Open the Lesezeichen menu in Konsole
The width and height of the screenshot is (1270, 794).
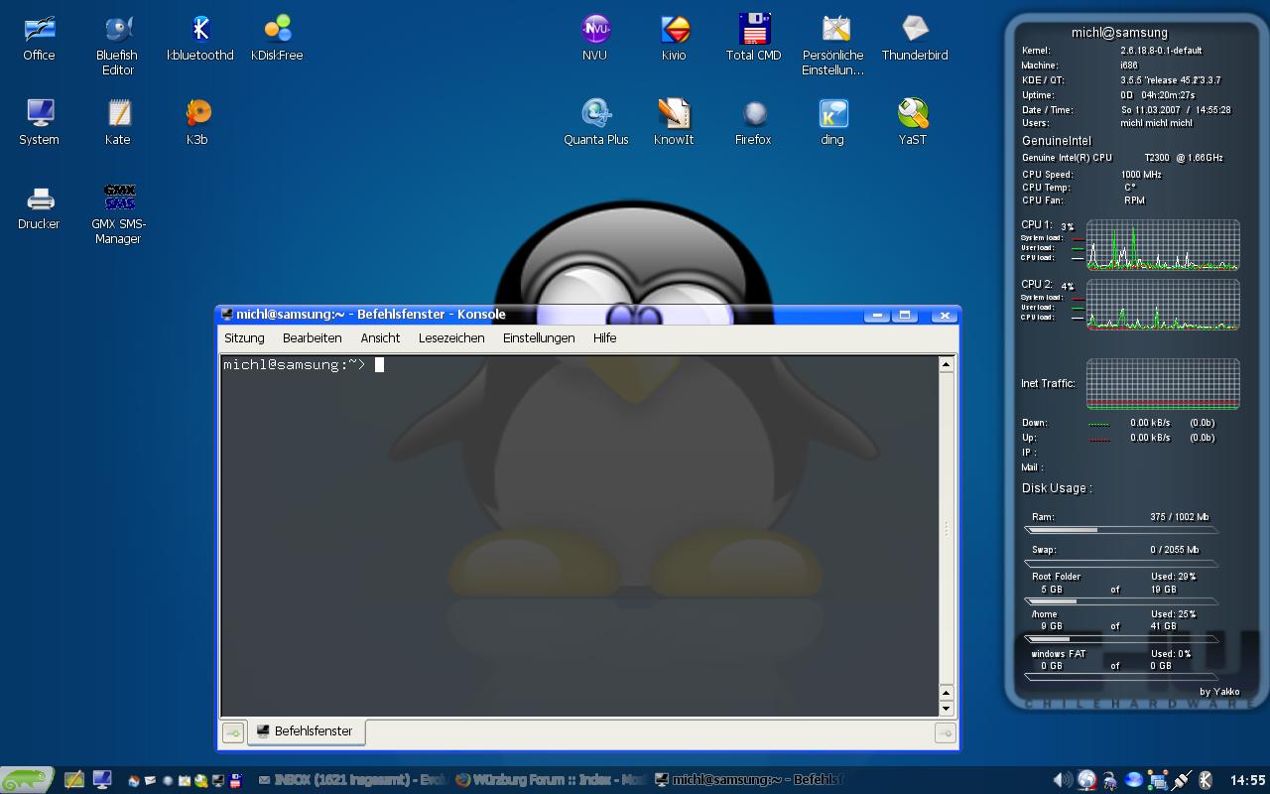451,338
